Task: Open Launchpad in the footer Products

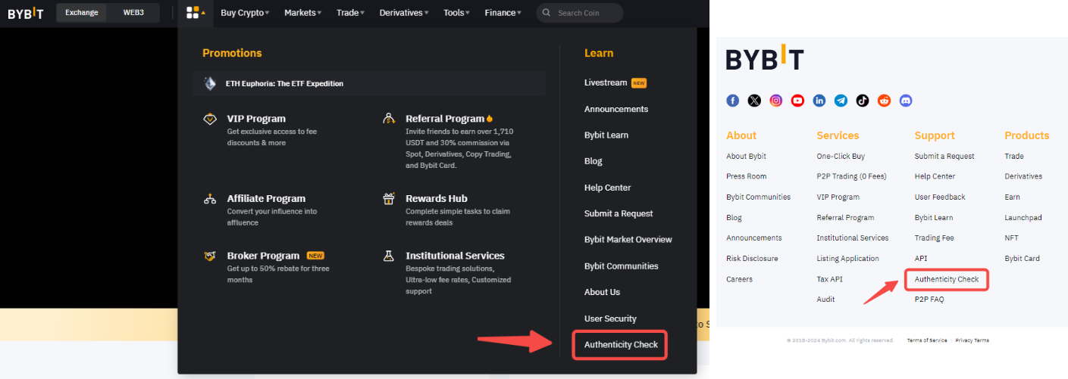Action: 1023,218
